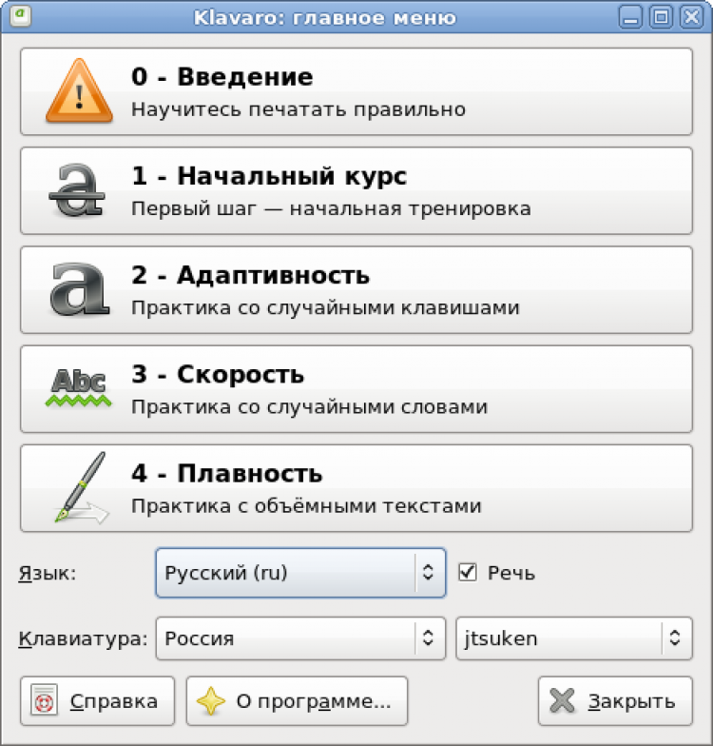Click text 'Практика со случайными клавишами'
This screenshot has width=713, height=746.
pyautogui.click(x=325, y=308)
